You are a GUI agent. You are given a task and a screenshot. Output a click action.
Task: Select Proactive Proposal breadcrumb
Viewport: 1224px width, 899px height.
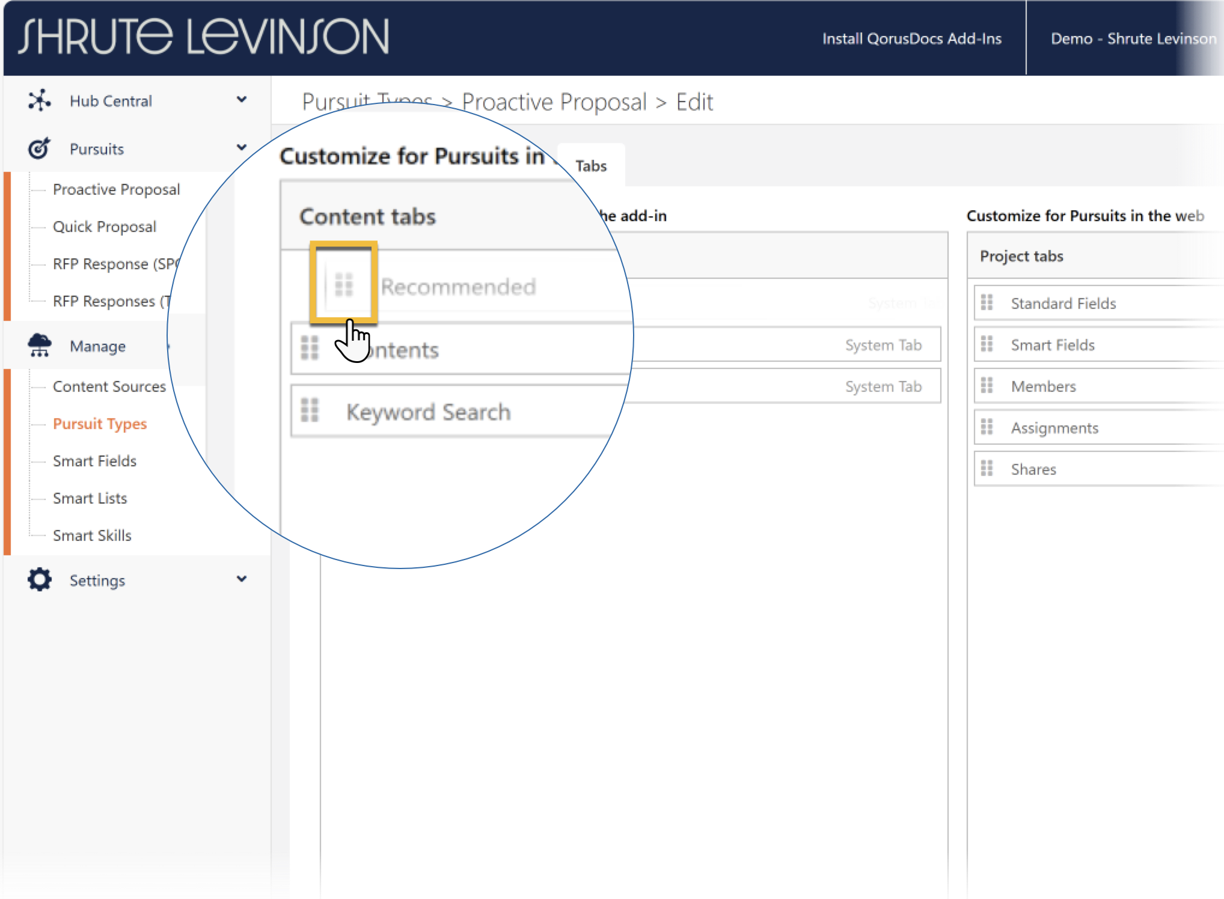[x=554, y=102]
